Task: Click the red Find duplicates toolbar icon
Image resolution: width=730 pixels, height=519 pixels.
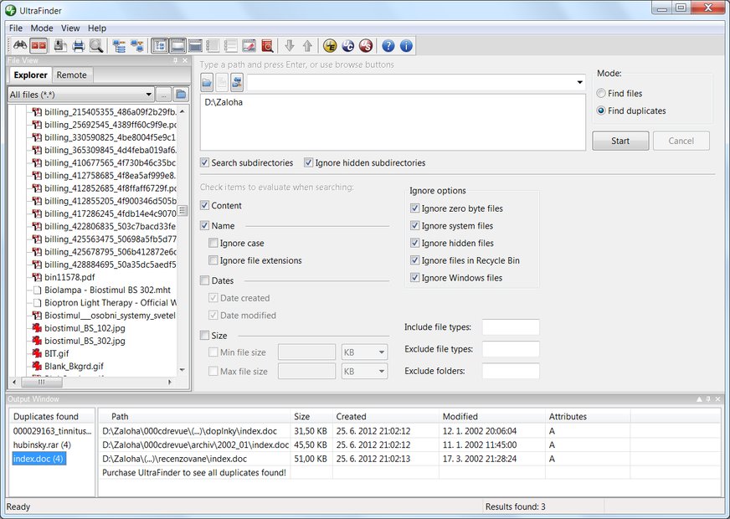Action: coord(38,46)
